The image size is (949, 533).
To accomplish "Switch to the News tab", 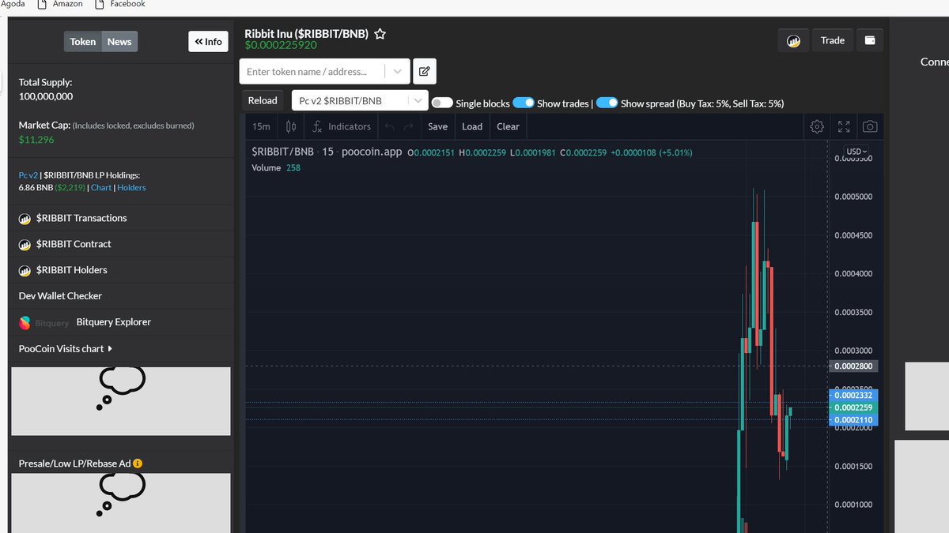I will [x=119, y=42].
